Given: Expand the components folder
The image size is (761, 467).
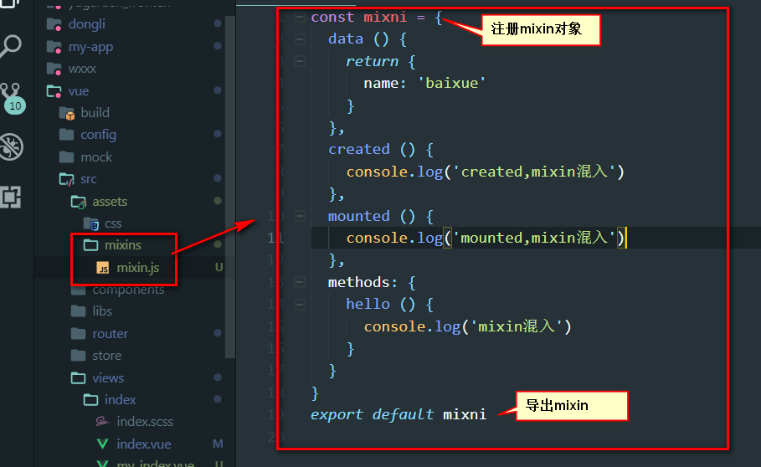Looking at the screenshot, I should 128,290.
